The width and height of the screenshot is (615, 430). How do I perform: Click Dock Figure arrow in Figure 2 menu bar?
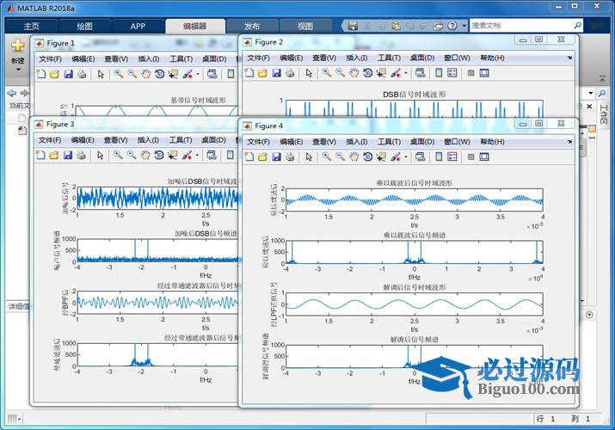coord(569,58)
